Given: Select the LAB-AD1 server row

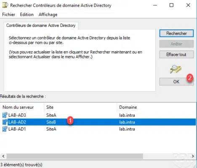Looking at the screenshot, I should 98,129.
